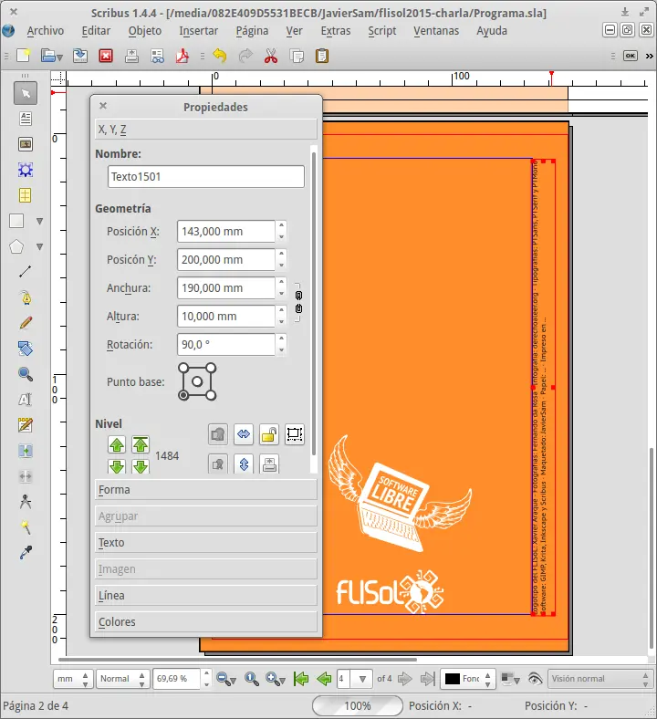This screenshot has height=719, width=657.
Task: Toggle lock object size button
Action: [295, 434]
